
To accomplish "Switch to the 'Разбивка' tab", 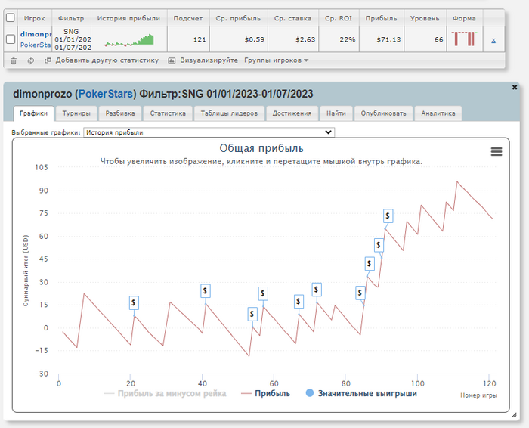I will tap(120, 113).
